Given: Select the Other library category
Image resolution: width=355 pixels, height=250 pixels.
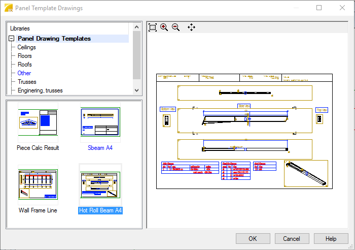Looking at the screenshot, I should (24, 73).
